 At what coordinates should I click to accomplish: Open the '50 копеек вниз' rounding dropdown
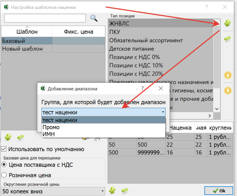coord(53,191)
